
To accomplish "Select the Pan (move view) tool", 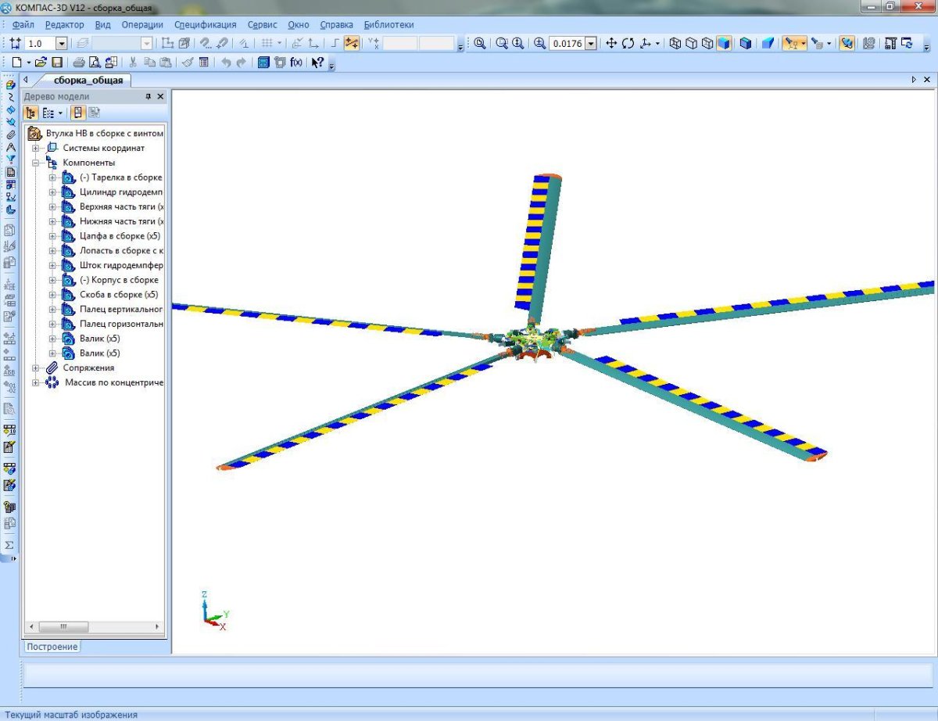I will point(612,44).
